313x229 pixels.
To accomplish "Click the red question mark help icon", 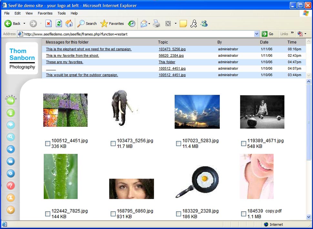I will pyautogui.click(x=11, y=186).
